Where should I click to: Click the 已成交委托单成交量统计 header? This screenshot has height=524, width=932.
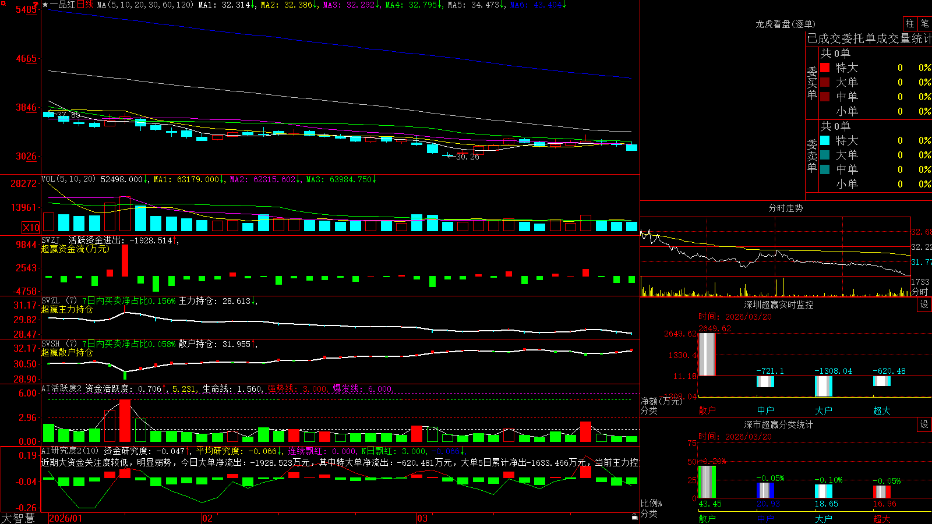pos(869,38)
